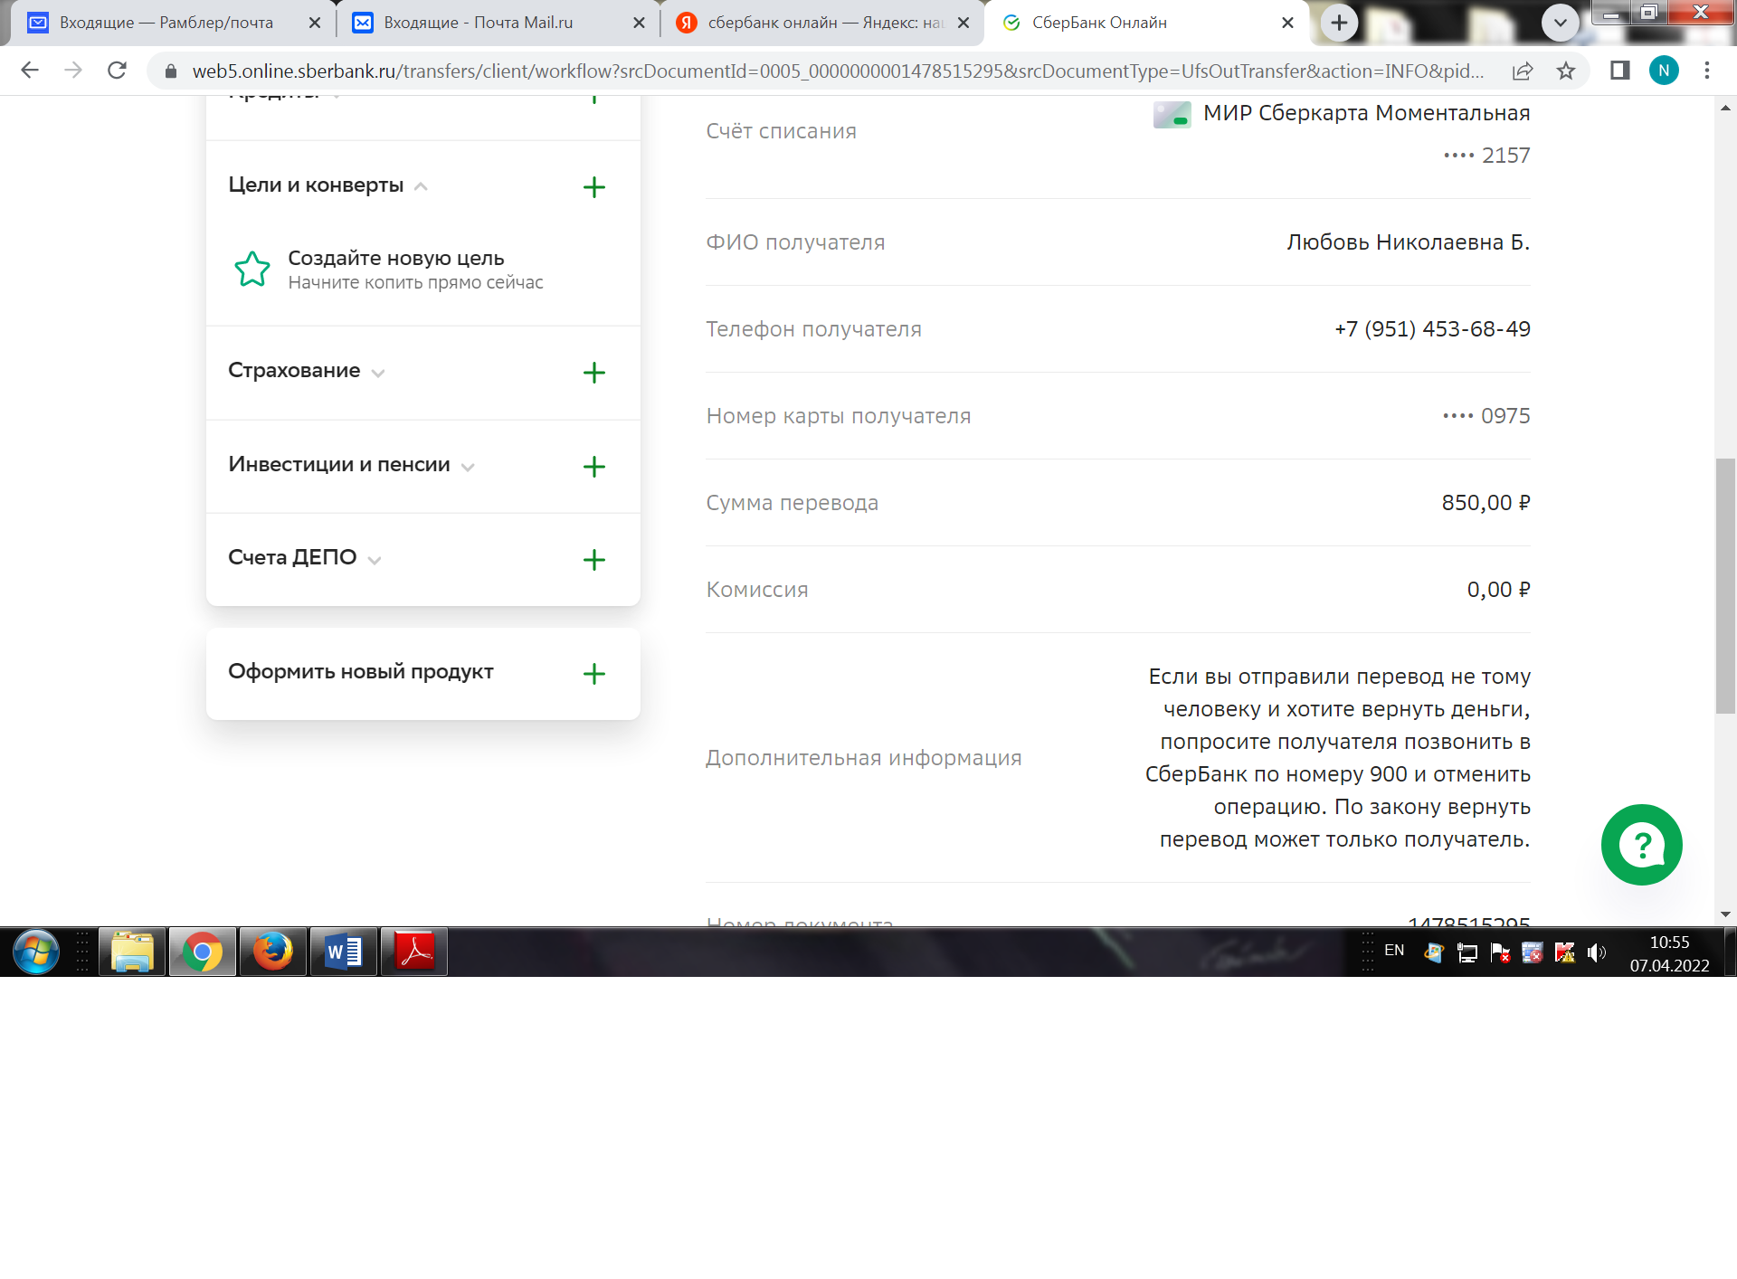Click the share page icon in address bar
The height and width of the screenshot is (1279, 1737).
tap(1523, 71)
